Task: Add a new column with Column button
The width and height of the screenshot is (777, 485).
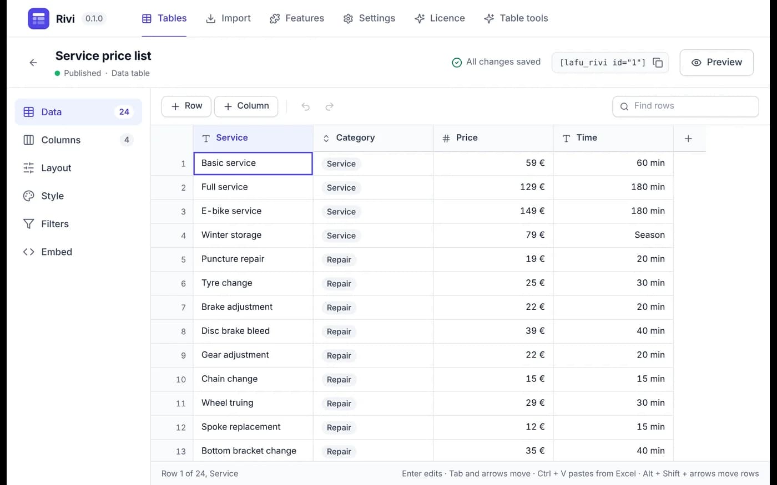Action: [x=246, y=106]
